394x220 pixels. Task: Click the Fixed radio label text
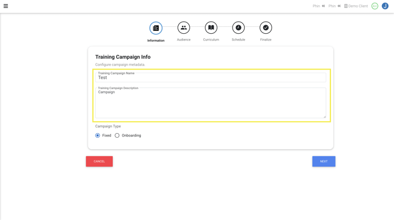coord(107,135)
